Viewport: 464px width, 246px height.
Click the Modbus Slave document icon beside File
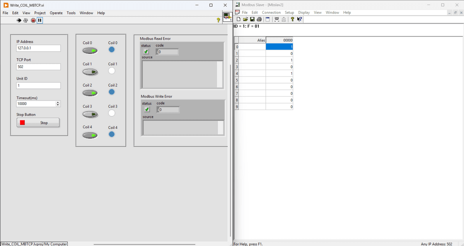[237, 12]
